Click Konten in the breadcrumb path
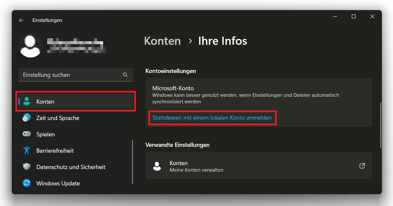 (x=162, y=41)
